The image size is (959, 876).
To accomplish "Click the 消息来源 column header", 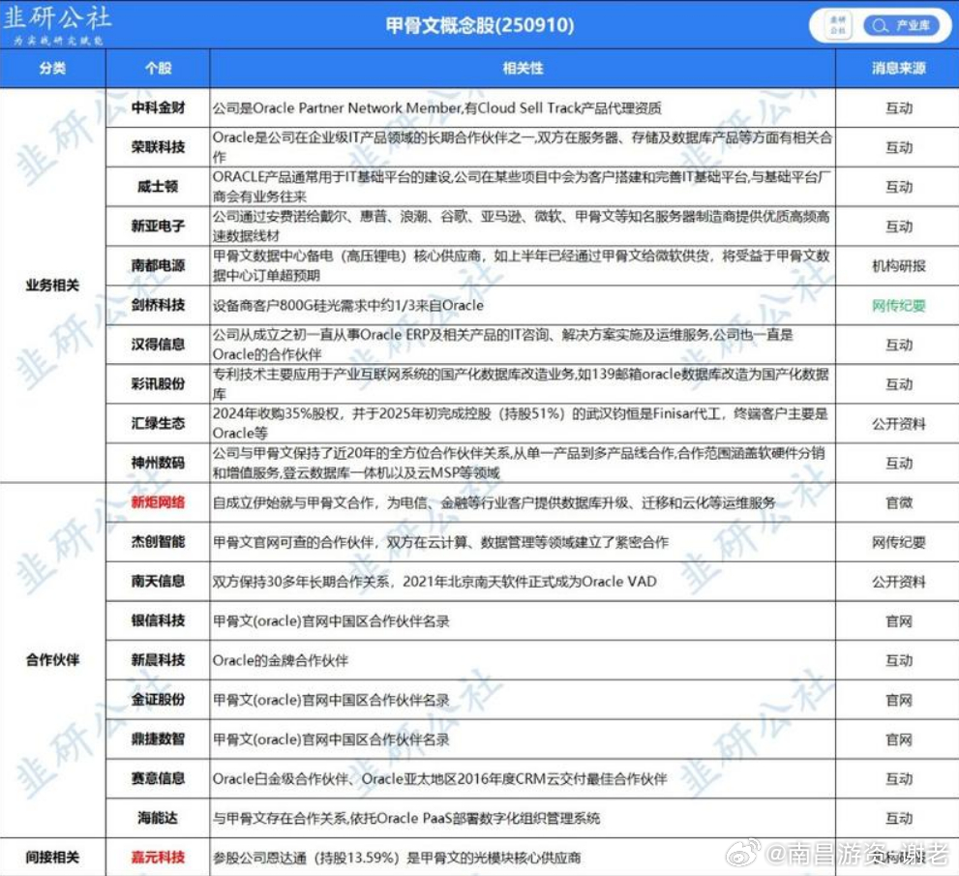I will pyautogui.click(x=898, y=68).
